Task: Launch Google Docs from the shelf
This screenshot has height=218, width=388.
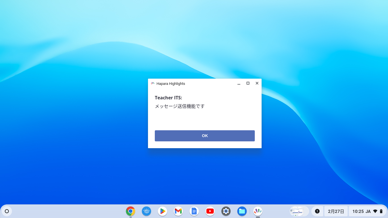Action: (194, 211)
